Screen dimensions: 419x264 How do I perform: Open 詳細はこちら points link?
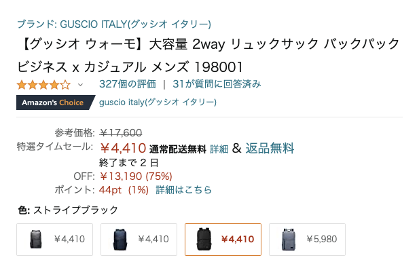183,190
